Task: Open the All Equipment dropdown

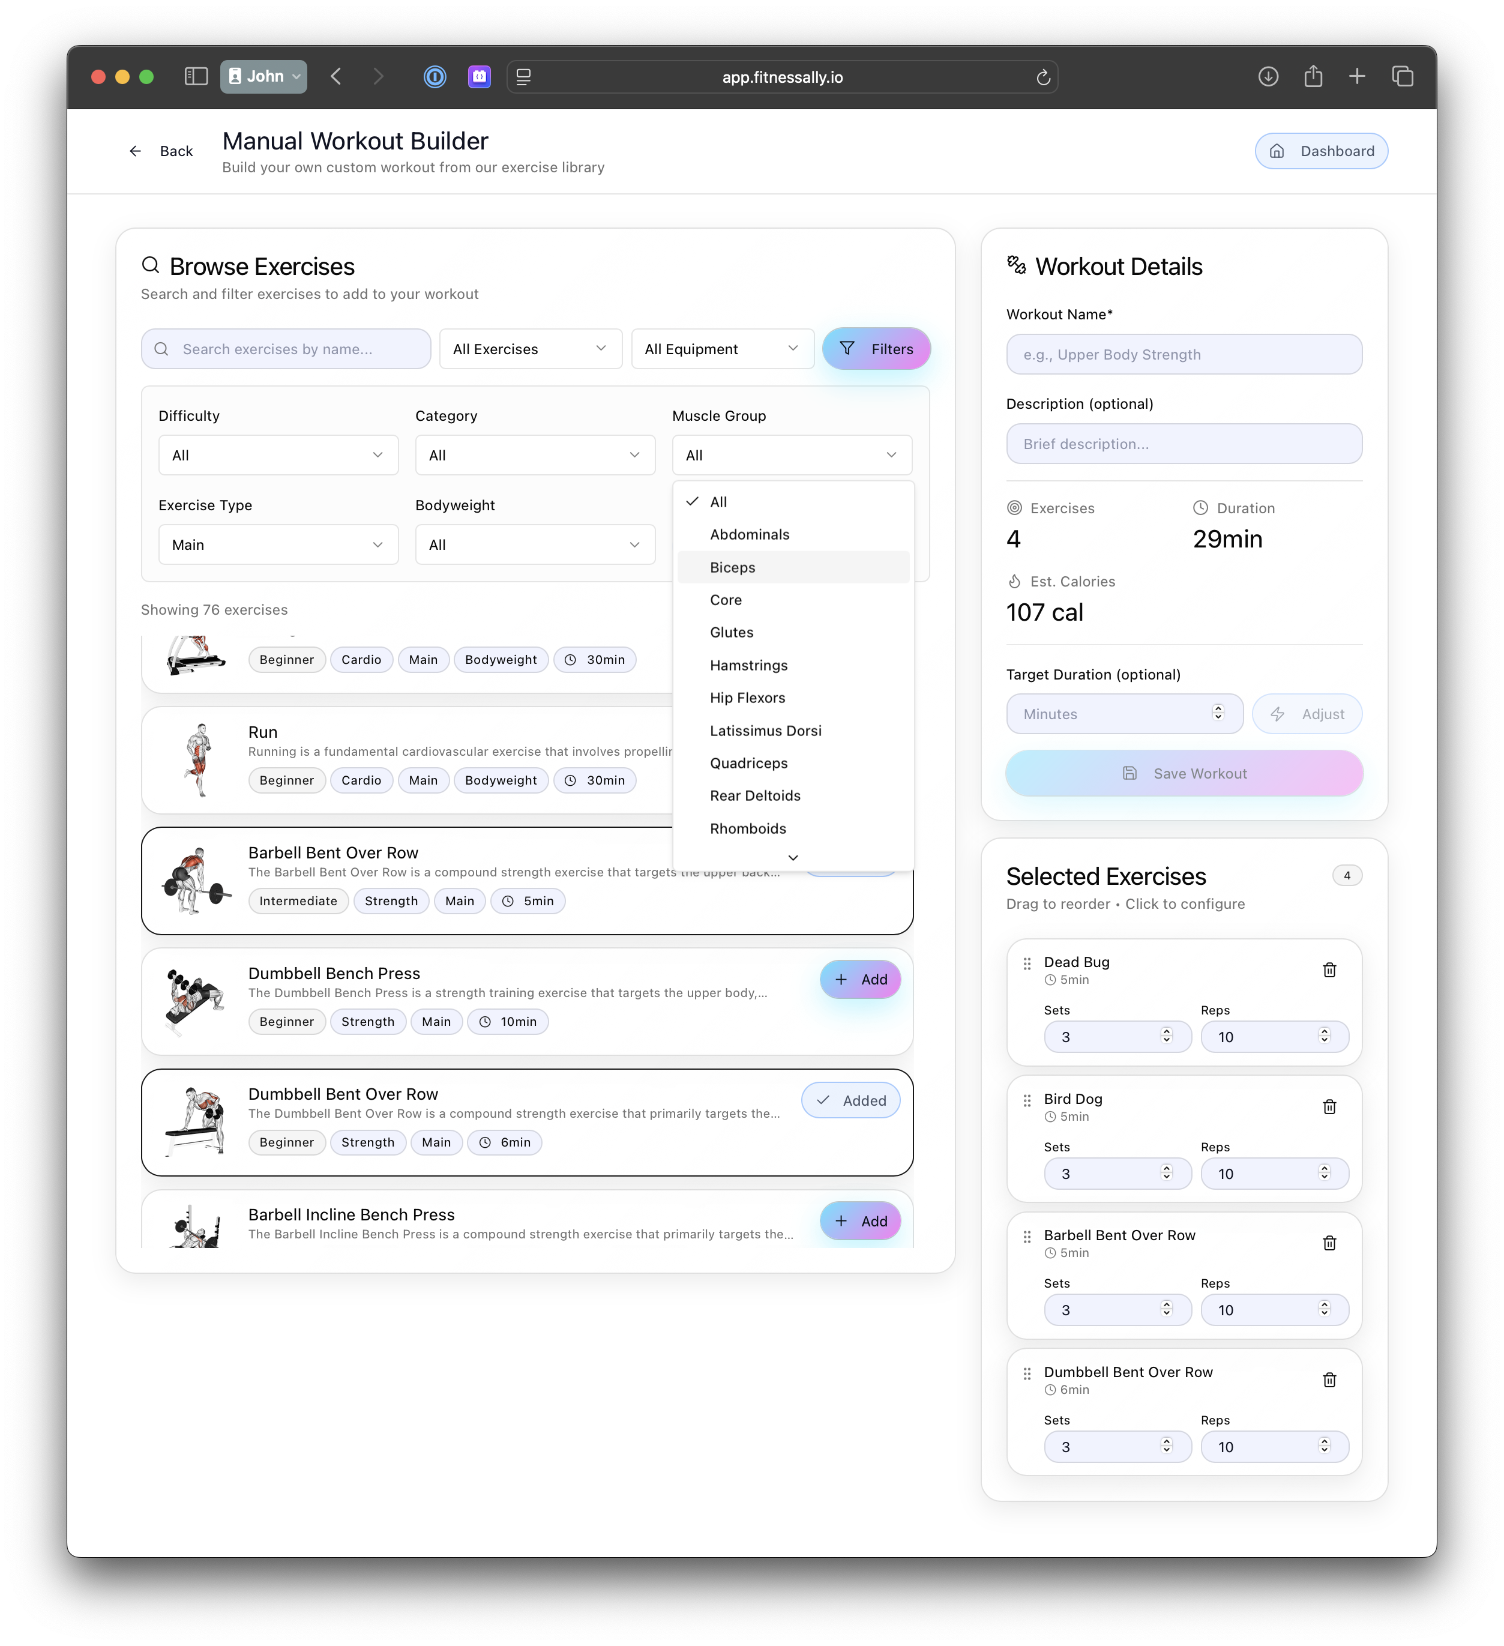Action: click(722, 349)
